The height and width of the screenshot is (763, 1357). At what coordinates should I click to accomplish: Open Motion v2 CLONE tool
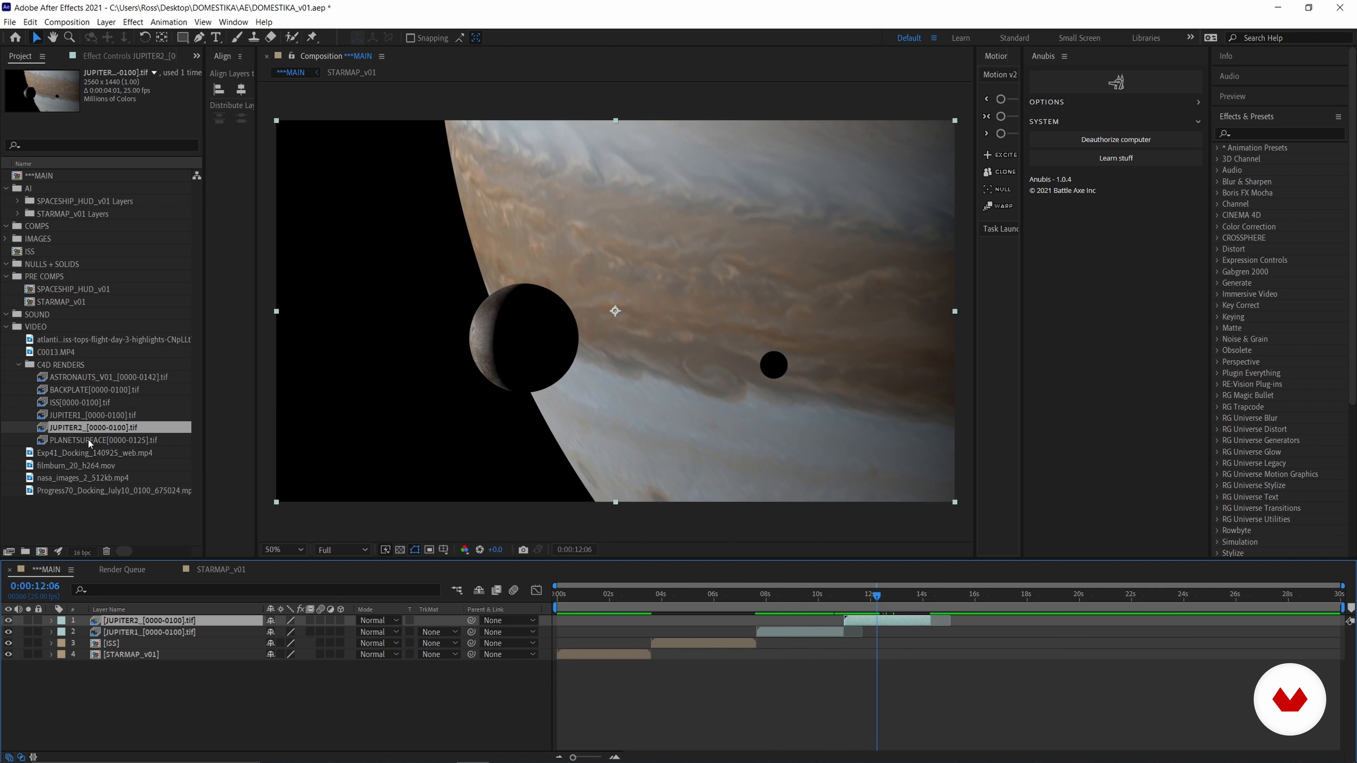coord(1000,172)
